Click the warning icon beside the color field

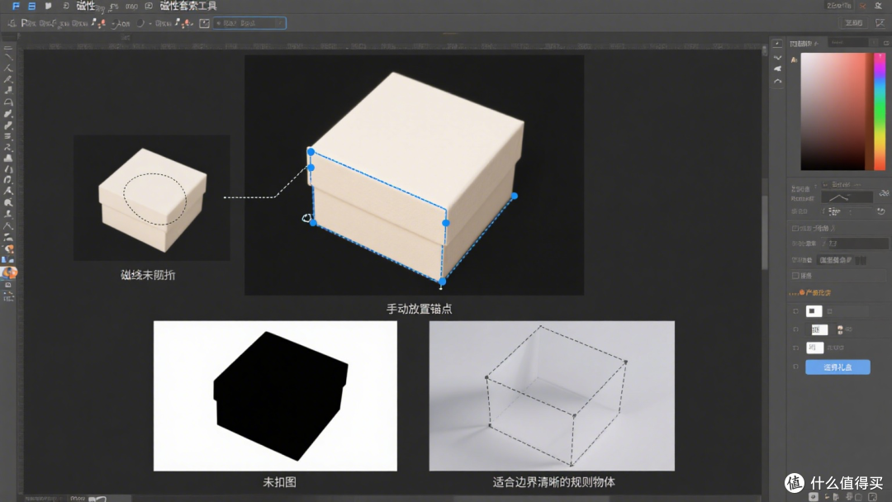click(x=795, y=59)
